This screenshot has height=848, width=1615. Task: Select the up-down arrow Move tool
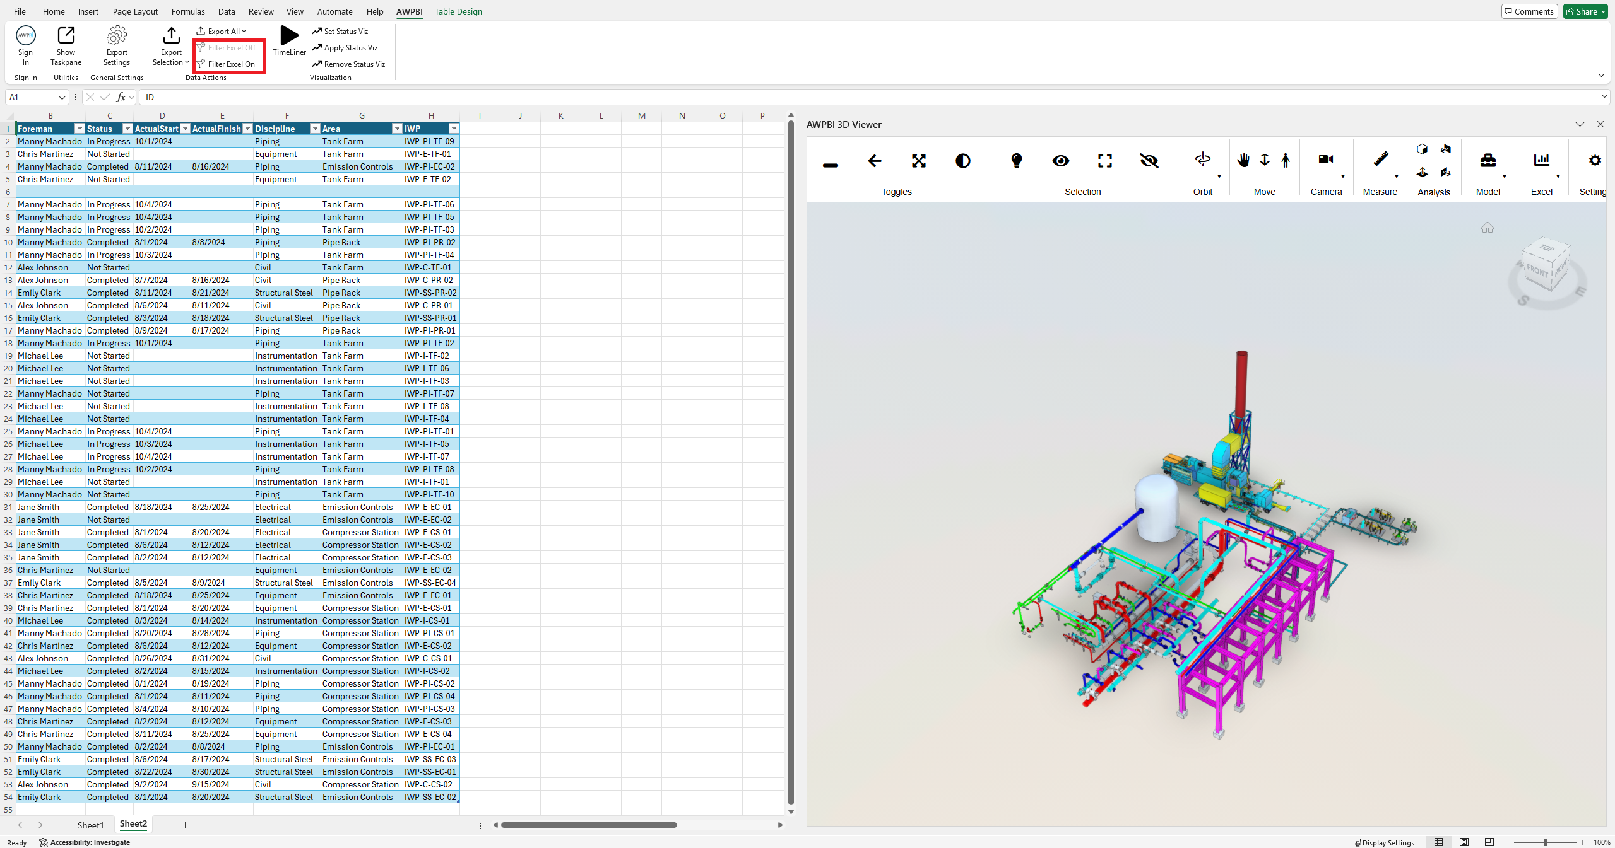(x=1265, y=160)
